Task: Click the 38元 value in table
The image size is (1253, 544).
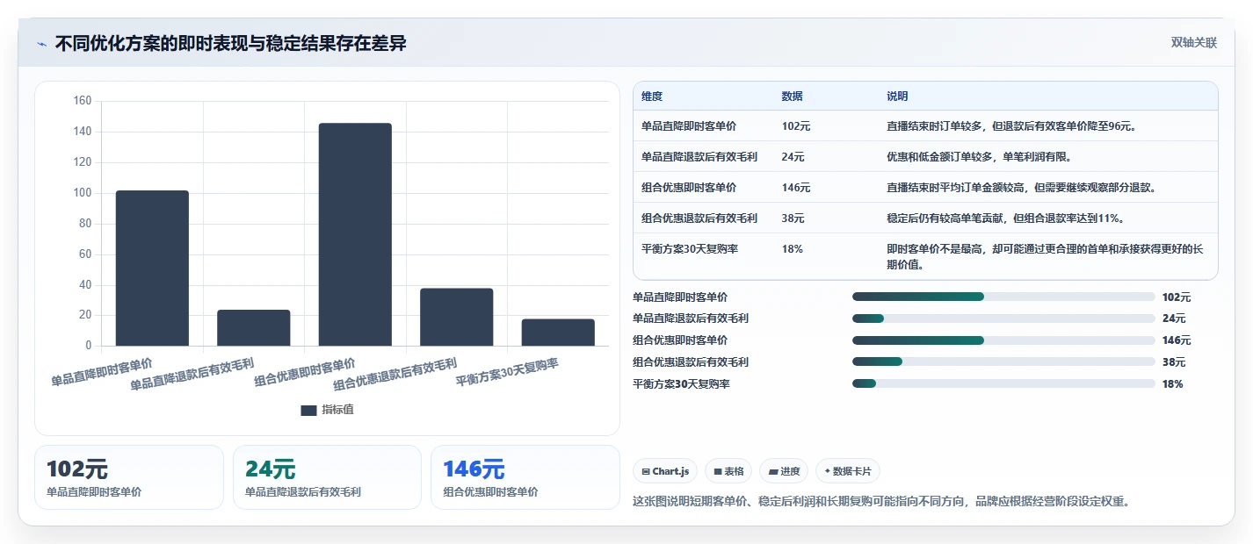Action: (x=793, y=218)
